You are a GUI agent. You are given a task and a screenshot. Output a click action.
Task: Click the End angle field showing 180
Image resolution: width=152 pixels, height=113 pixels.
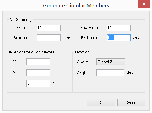click(x=119, y=38)
